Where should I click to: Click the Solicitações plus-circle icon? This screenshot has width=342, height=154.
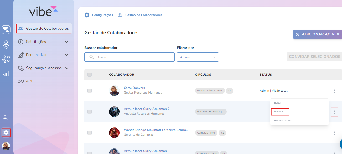21,42
